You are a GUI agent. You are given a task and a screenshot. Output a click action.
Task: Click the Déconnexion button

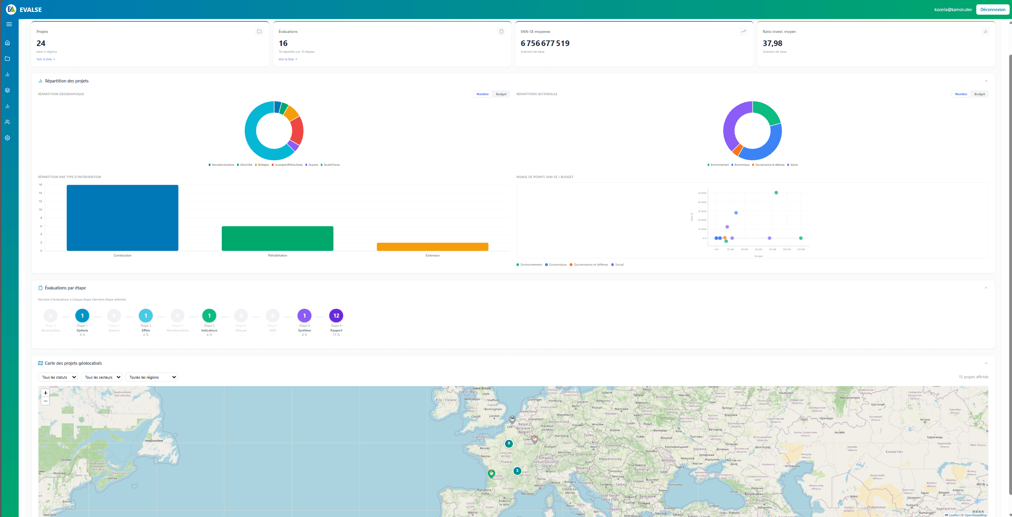[993, 10]
